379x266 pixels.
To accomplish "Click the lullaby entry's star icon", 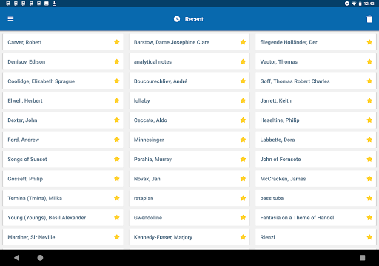I will (x=243, y=100).
